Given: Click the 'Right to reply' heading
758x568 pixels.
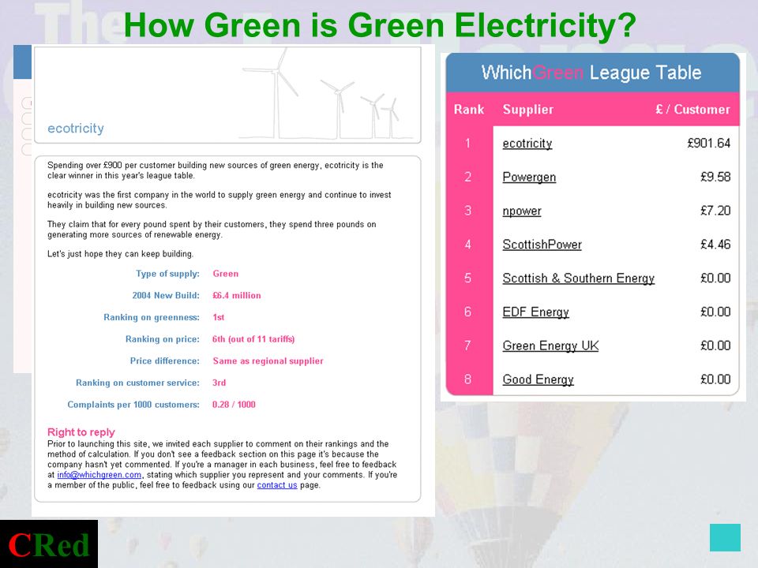Looking at the screenshot, I should (81, 432).
